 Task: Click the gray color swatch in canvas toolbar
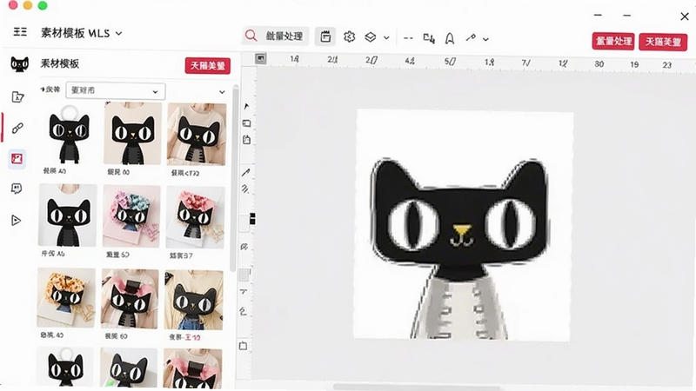coord(244,275)
